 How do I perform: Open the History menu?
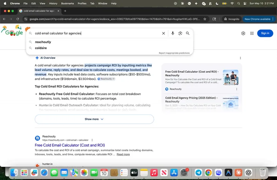tap(53, 3)
